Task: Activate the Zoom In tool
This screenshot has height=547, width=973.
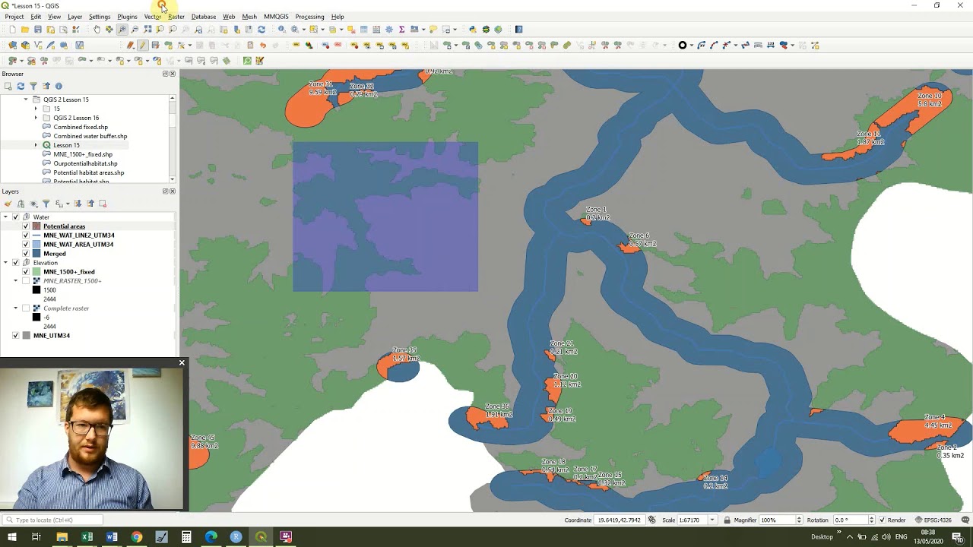Action: (x=122, y=30)
